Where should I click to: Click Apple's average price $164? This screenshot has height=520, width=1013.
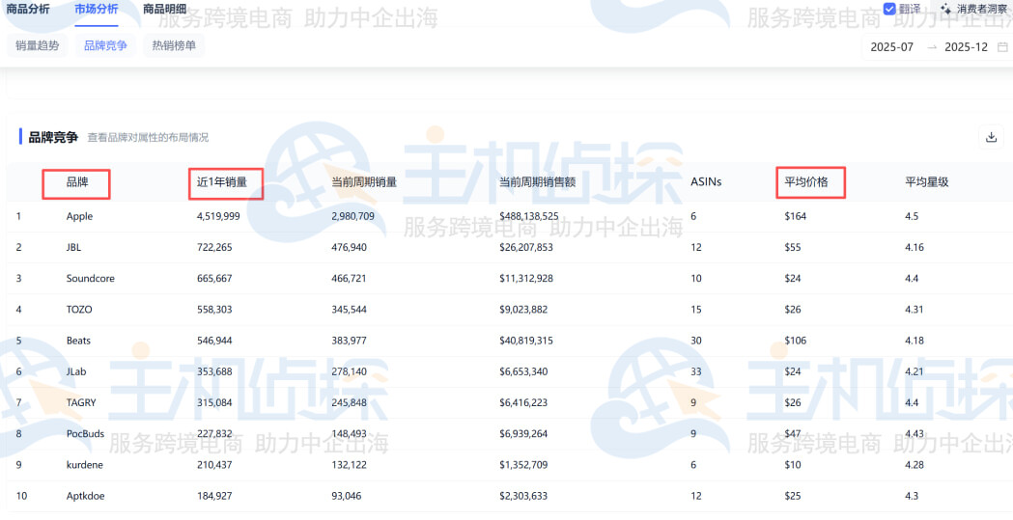(x=796, y=217)
